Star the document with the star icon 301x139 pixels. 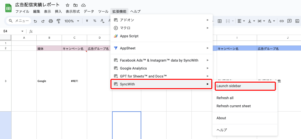[67, 5]
